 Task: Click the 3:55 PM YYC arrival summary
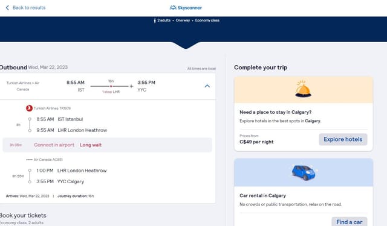[146, 86]
